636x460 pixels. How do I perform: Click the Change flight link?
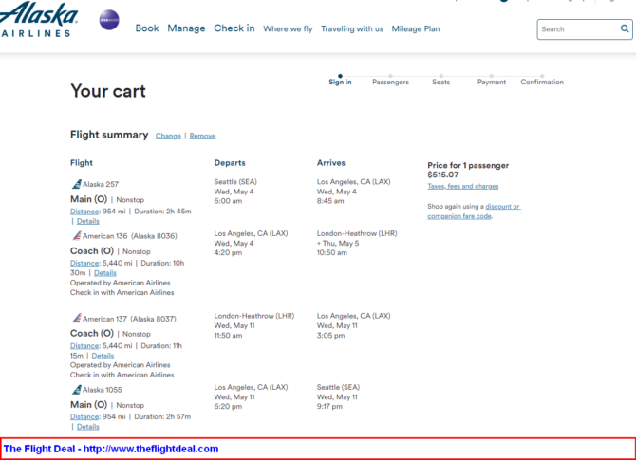168,136
